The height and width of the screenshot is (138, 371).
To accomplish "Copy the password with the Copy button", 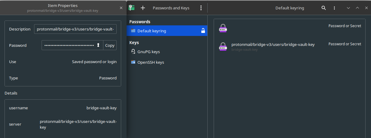I will click(x=110, y=45).
